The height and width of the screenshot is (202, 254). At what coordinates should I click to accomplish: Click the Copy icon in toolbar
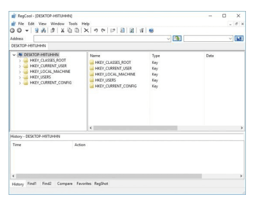[x=69, y=31]
